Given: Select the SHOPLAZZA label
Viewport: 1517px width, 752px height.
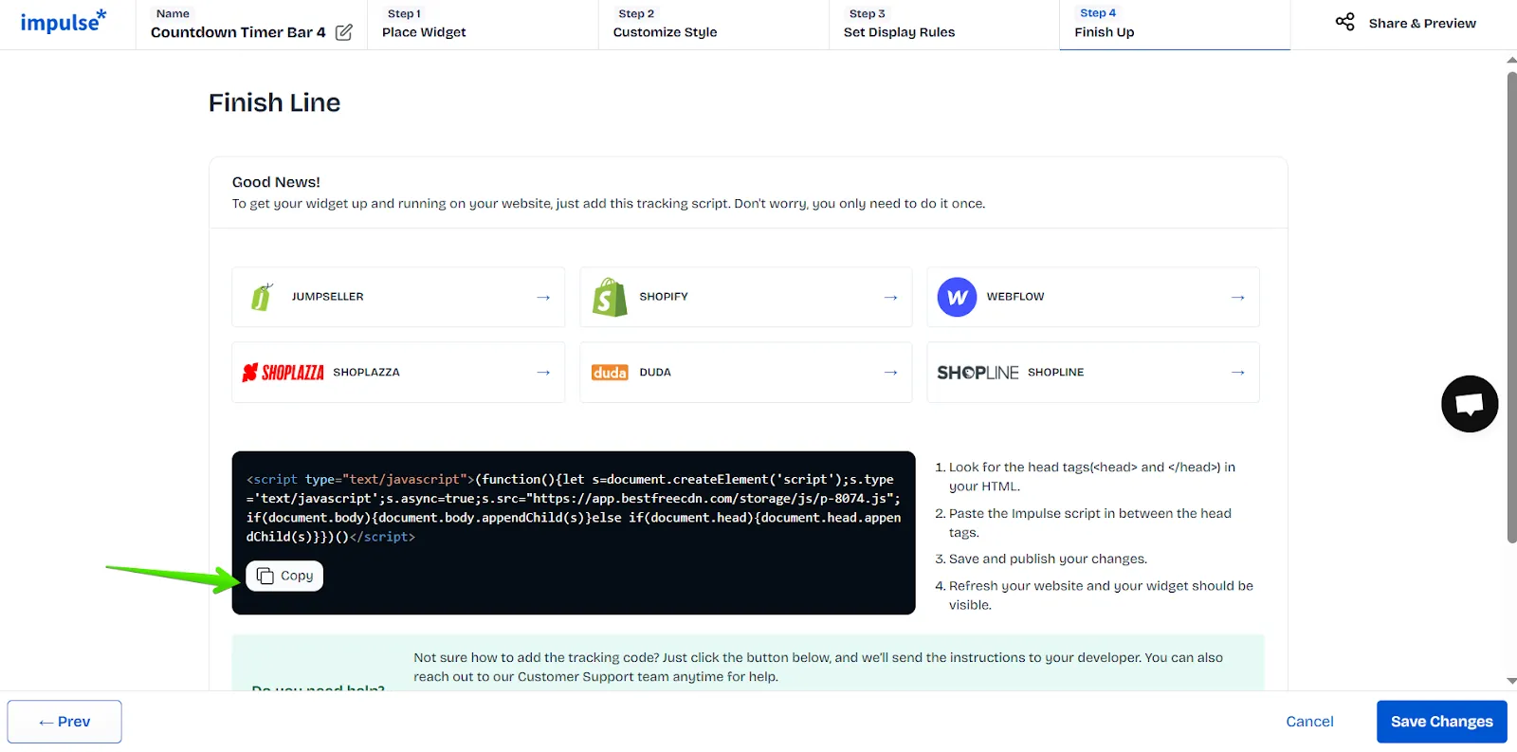Looking at the screenshot, I should [x=366, y=373].
